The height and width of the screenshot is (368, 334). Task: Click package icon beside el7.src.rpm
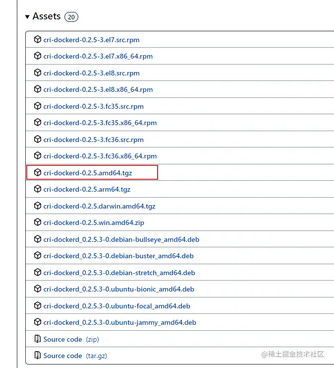(x=38, y=39)
